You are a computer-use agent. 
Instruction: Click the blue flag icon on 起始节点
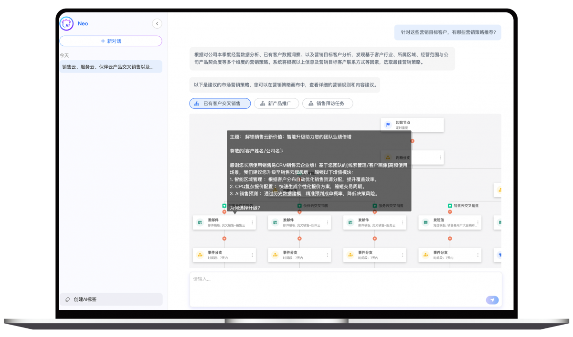pos(388,125)
